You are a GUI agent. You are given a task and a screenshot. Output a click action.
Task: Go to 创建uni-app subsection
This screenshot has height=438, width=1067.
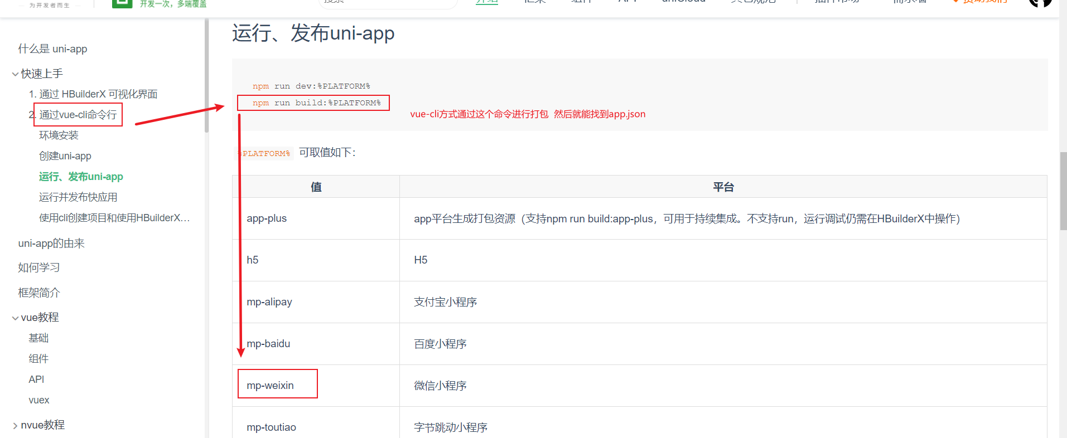click(x=65, y=155)
